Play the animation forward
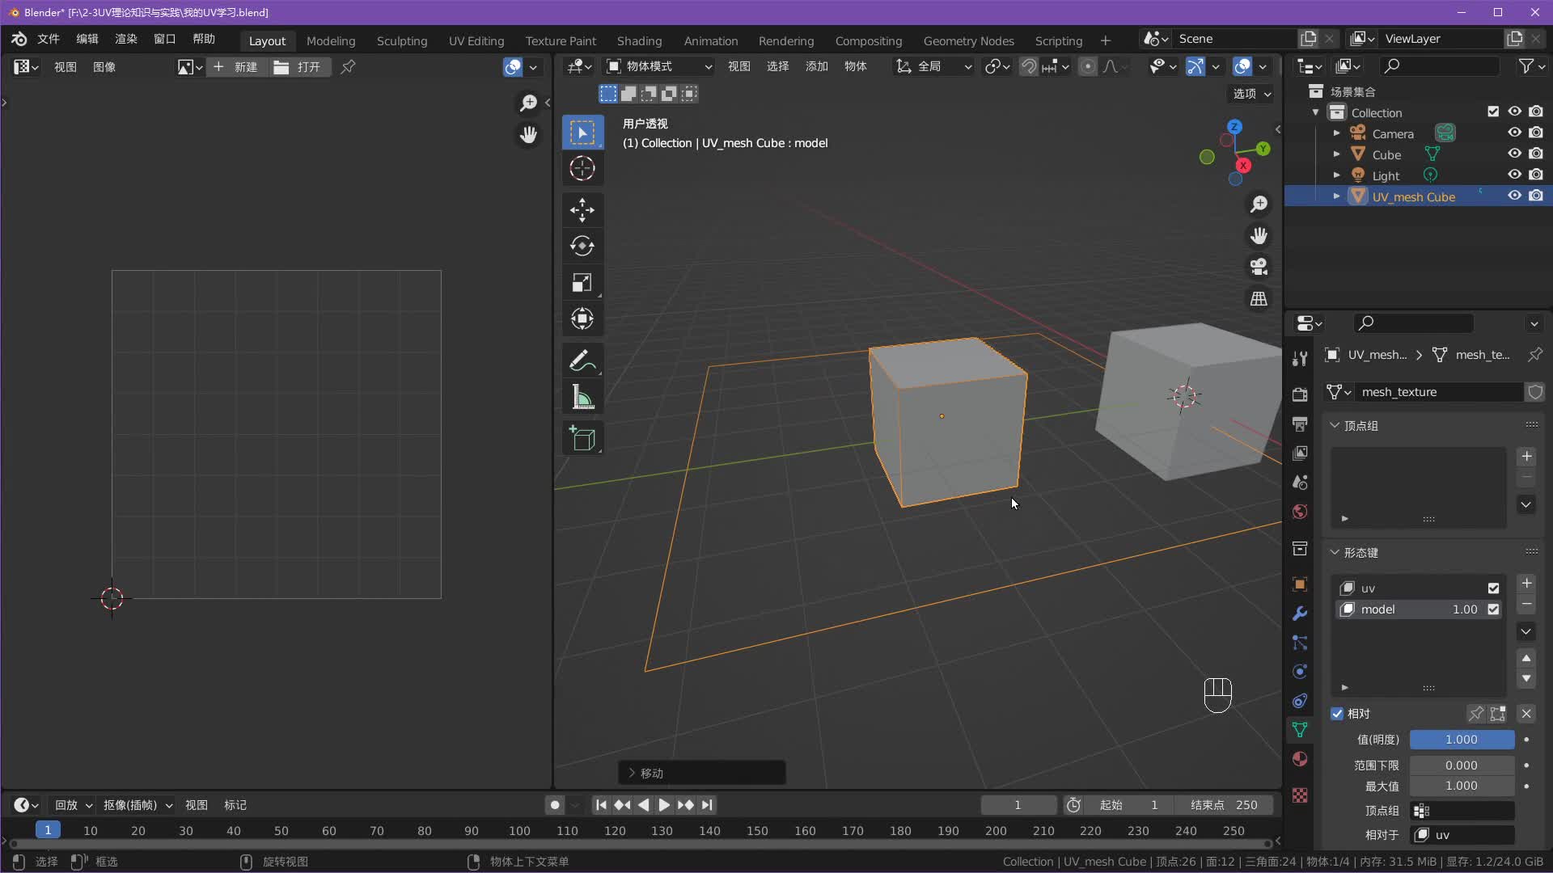This screenshot has height=873, width=1553. coord(663,805)
